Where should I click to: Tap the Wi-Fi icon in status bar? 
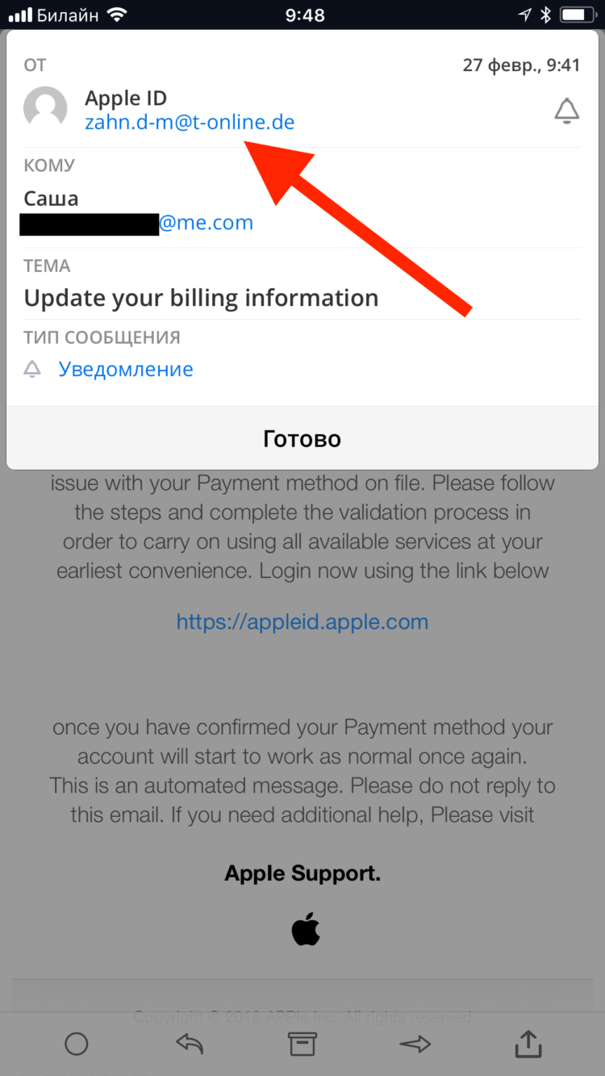[117, 15]
